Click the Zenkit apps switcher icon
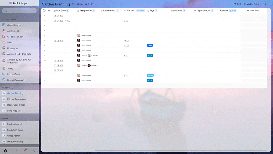The width and height of the screenshot is (273, 154). 15,151
